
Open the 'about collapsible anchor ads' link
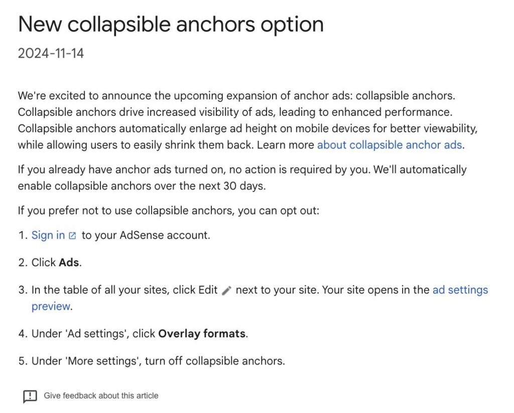[390, 145]
